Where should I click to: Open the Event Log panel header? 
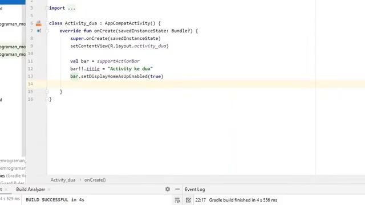pos(195,190)
